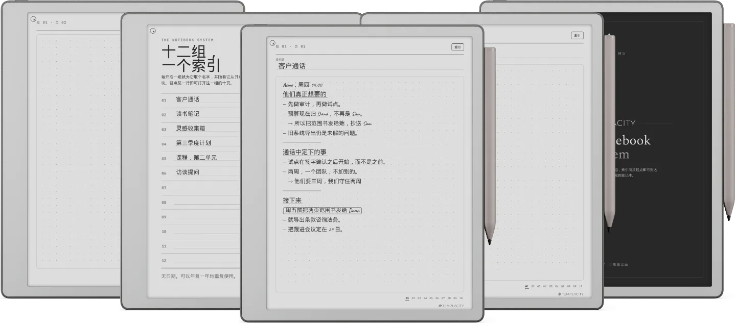This screenshot has height=323, width=736.
Task: Go to page 10 on front tablet footer
Action: coord(461,297)
